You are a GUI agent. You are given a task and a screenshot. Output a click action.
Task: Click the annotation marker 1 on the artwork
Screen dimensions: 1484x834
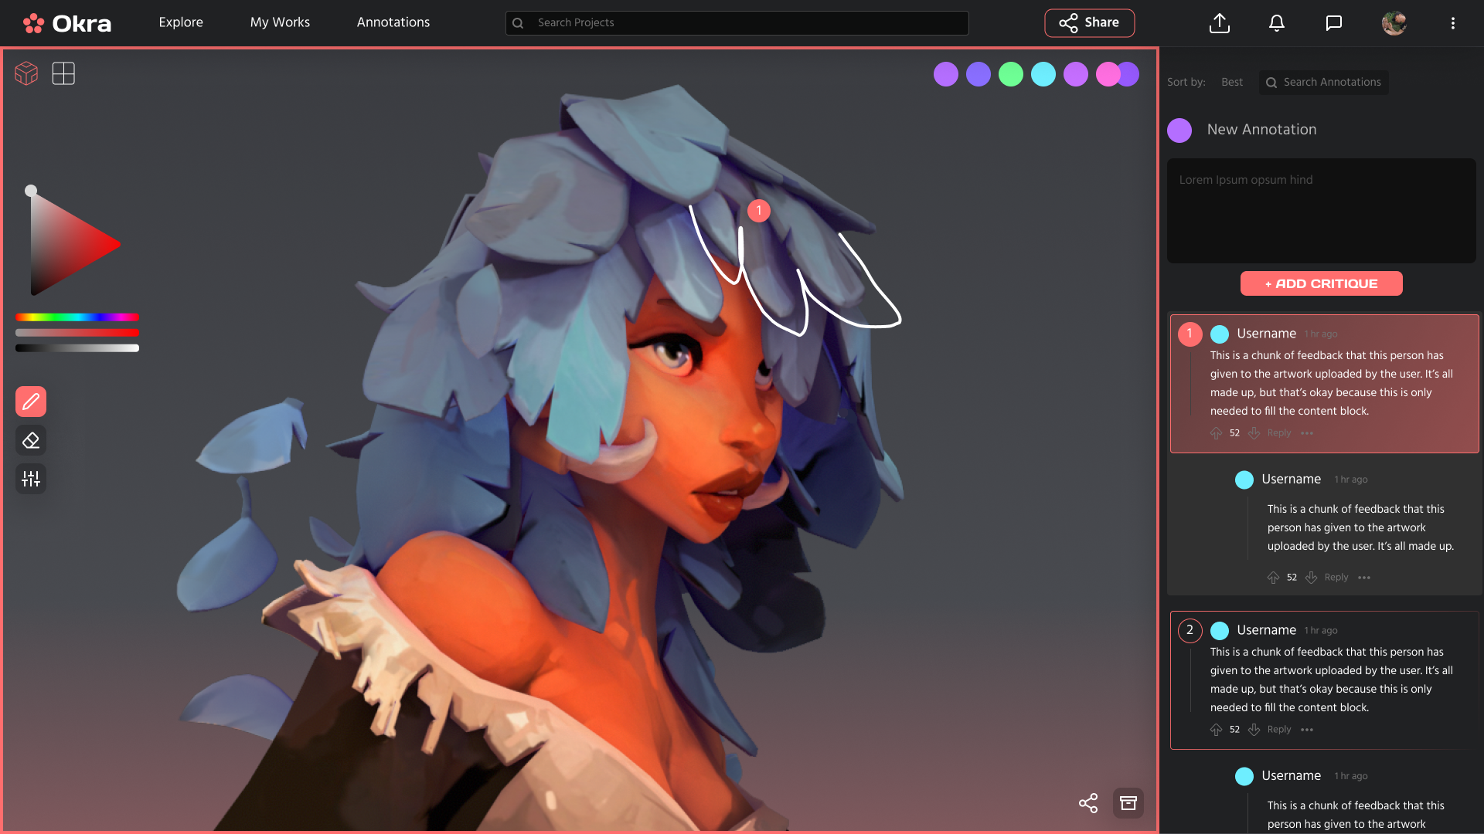pyautogui.click(x=759, y=211)
